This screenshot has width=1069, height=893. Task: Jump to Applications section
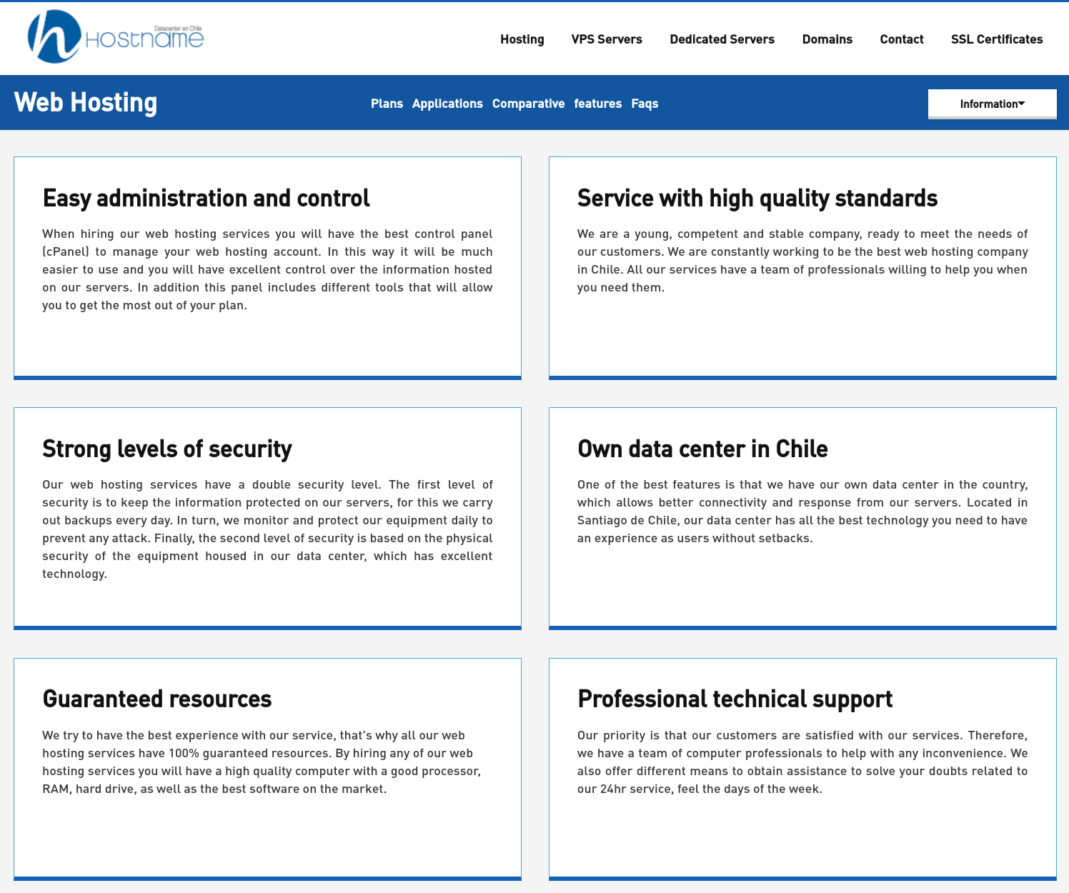pos(447,104)
